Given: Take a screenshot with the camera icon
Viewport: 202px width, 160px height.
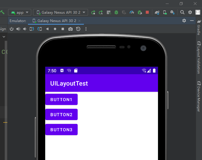Looking at the screenshot, I should 71,29.
